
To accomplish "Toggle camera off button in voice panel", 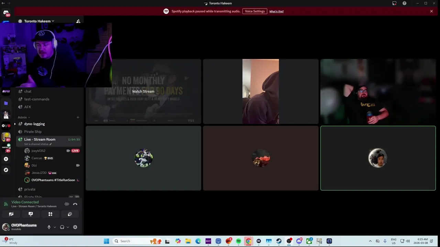I will pyautogui.click(x=11, y=214).
